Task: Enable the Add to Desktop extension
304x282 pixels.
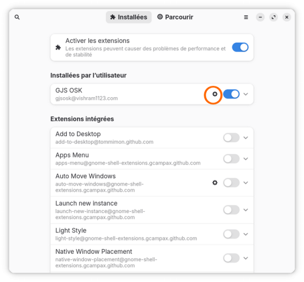Action: (232, 138)
